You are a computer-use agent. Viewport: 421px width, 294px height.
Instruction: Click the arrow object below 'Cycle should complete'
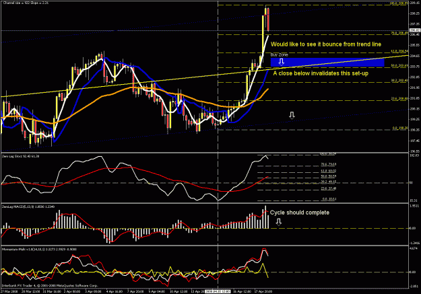[x=279, y=221]
